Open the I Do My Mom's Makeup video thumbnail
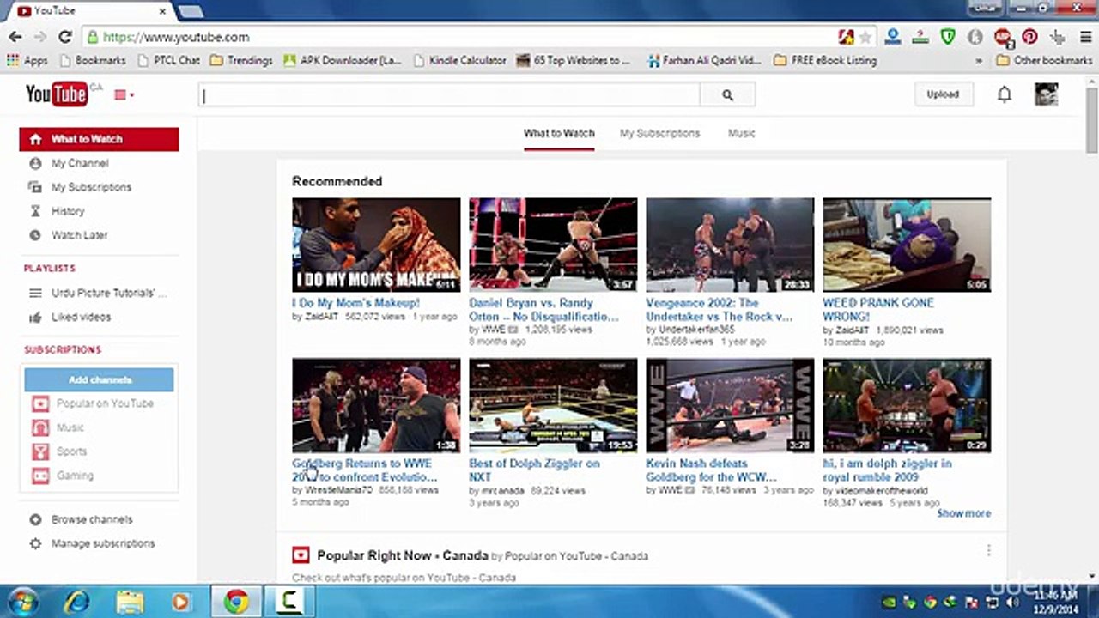The image size is (1099, 618). (376, 245)
